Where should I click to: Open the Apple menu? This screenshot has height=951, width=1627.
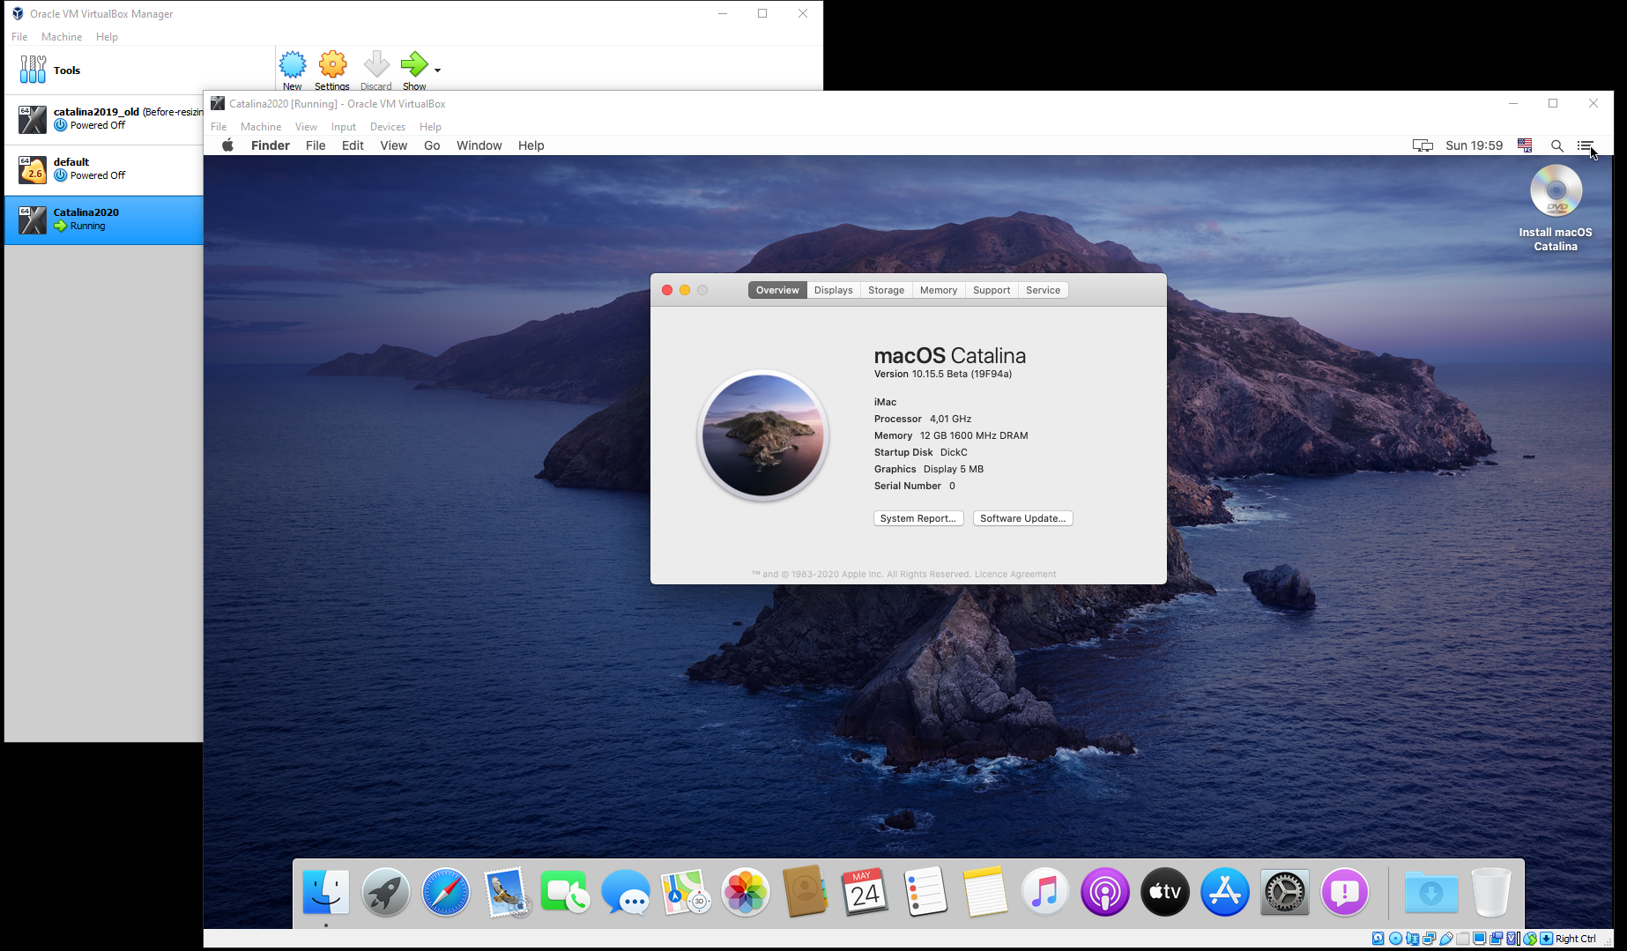pyautogui.click(x=227, y=145)
